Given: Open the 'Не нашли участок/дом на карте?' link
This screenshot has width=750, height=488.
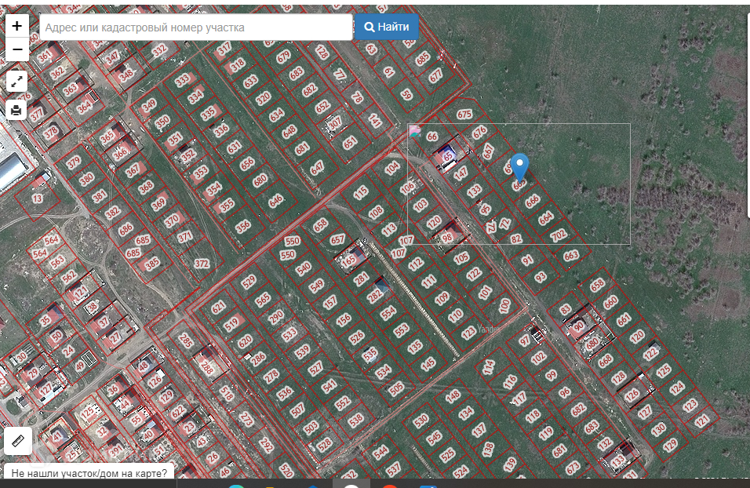Looking at the screenshot, I should pos(89,473).
